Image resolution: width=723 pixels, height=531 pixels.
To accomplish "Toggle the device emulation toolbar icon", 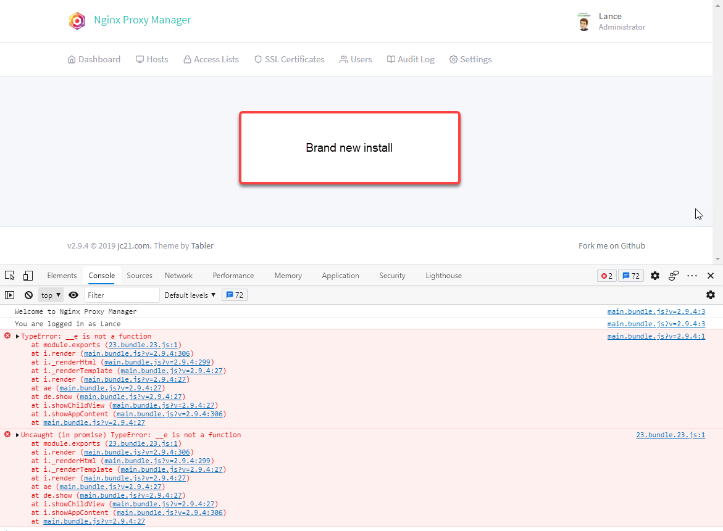I will tap(28, 276).
